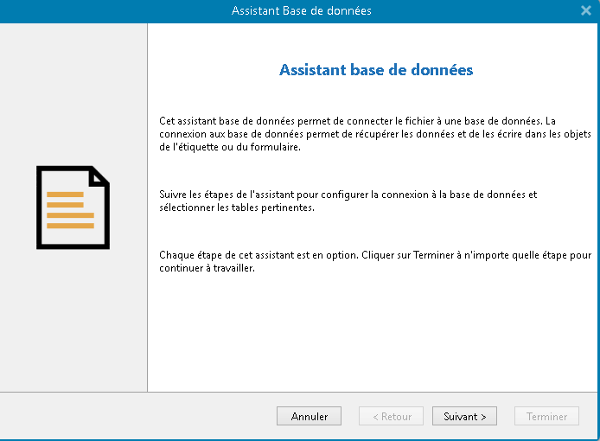
Task: Click empty grey panel area above the document icon
Action: click(73, 95)
